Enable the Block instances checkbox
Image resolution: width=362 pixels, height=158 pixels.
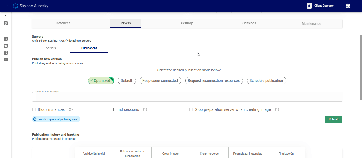pos(34,109)
